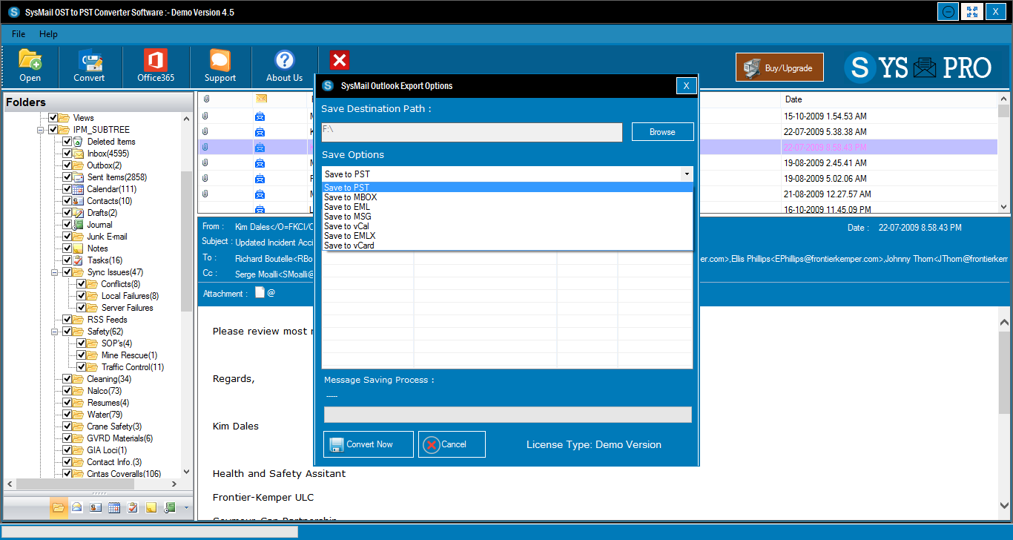
Task: Click the attachment paperclip column header icon
Action: click(x=207, y=99)
